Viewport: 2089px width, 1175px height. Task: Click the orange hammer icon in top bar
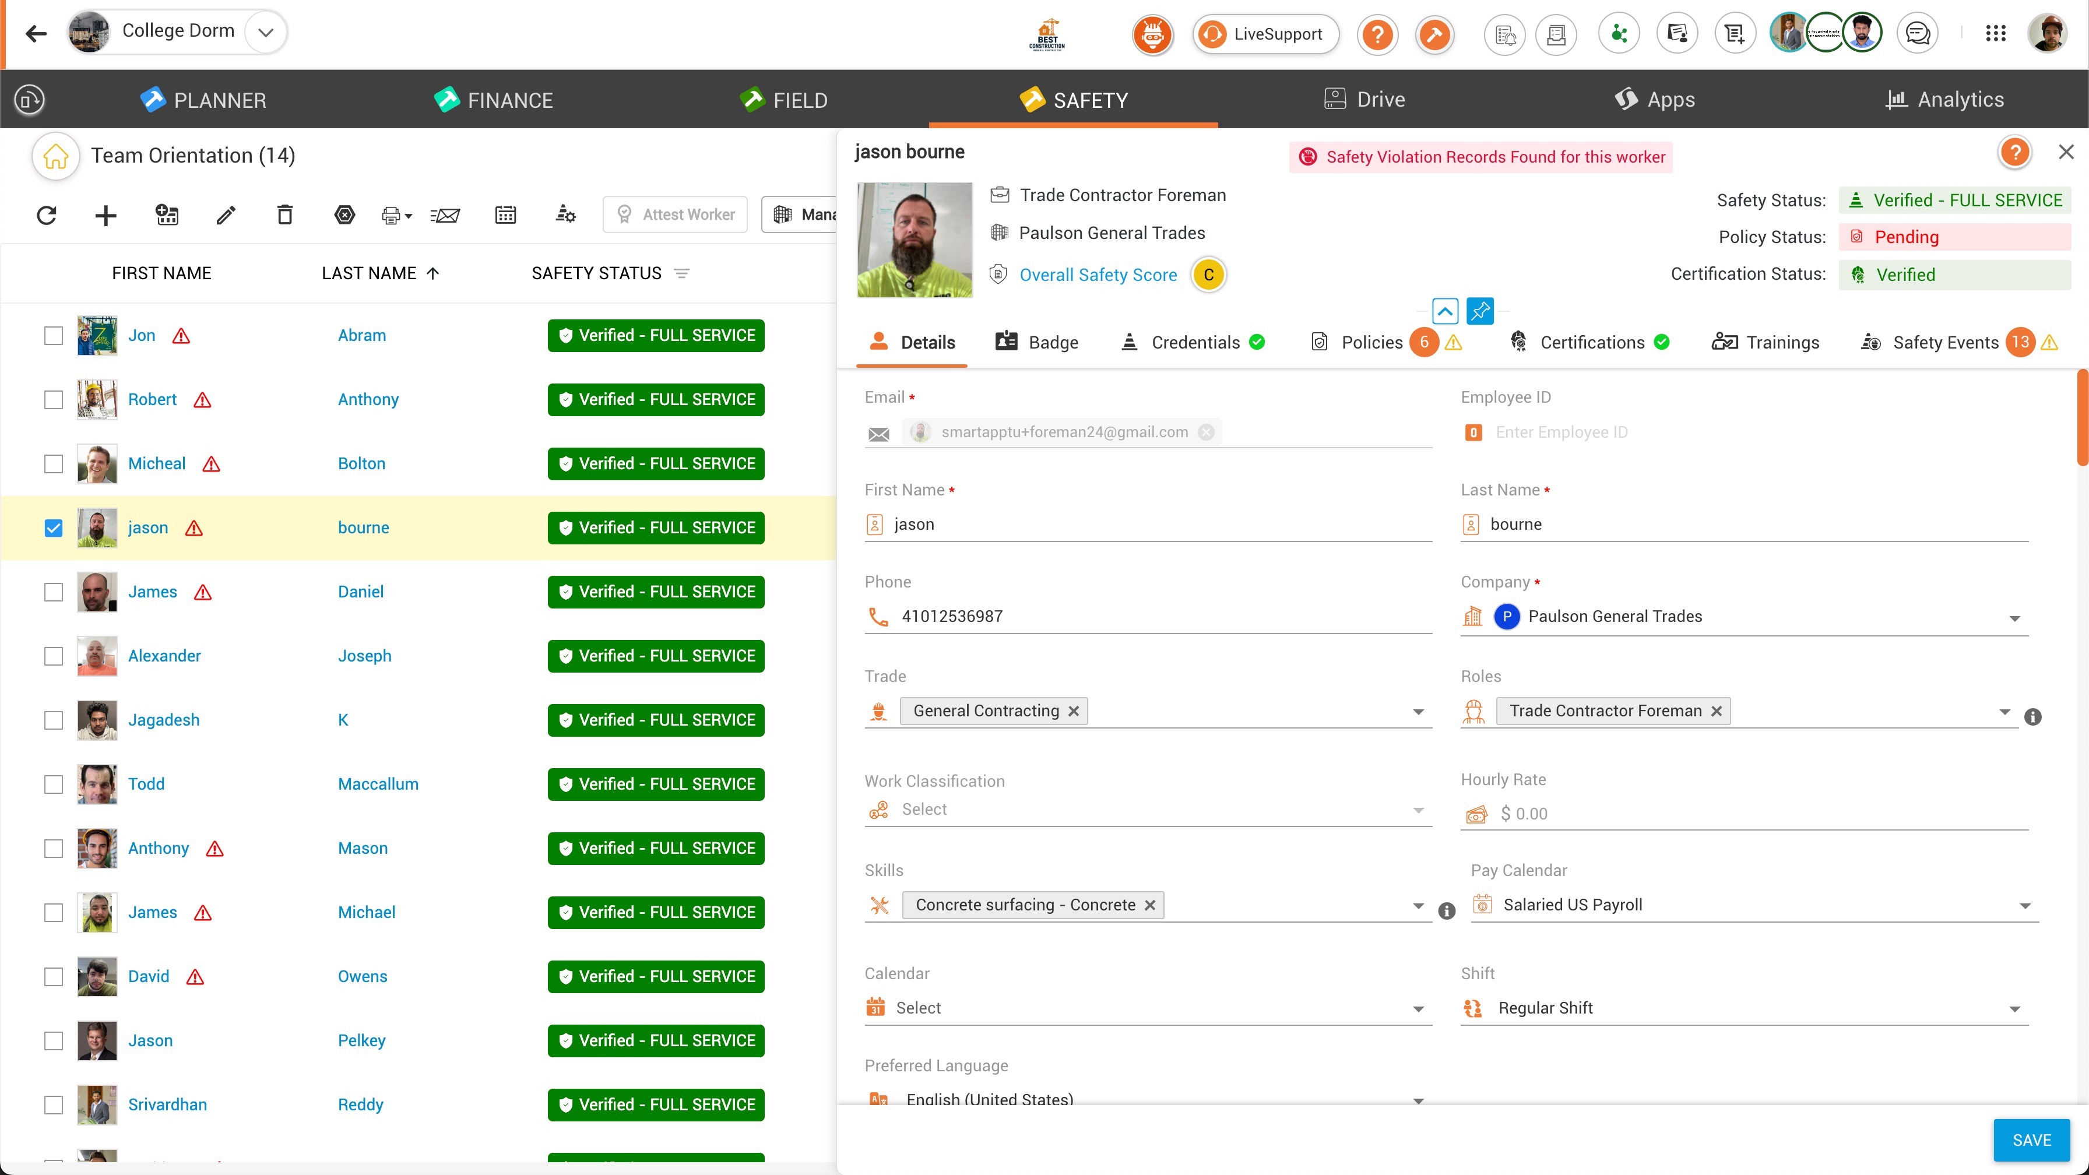1434,34
